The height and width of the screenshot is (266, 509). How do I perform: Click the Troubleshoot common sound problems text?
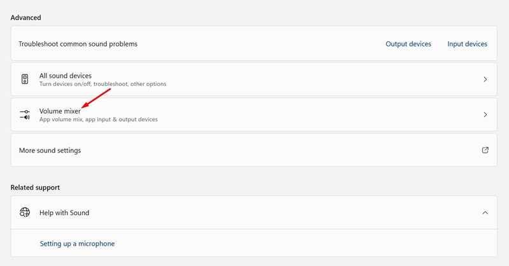click(78, 44)
